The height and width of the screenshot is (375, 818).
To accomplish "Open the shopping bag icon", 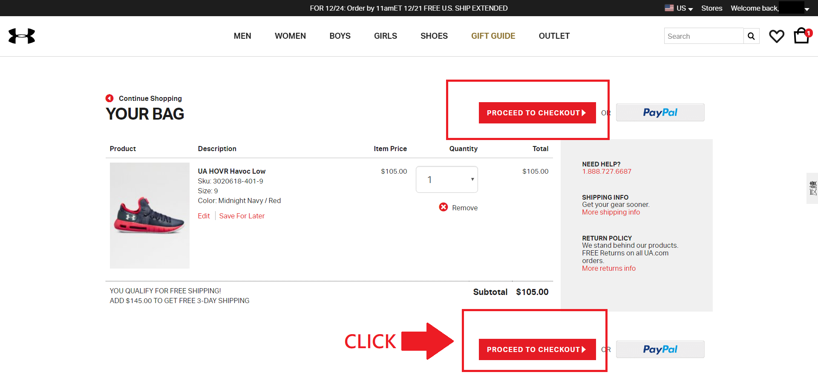I will click(801, 36).
